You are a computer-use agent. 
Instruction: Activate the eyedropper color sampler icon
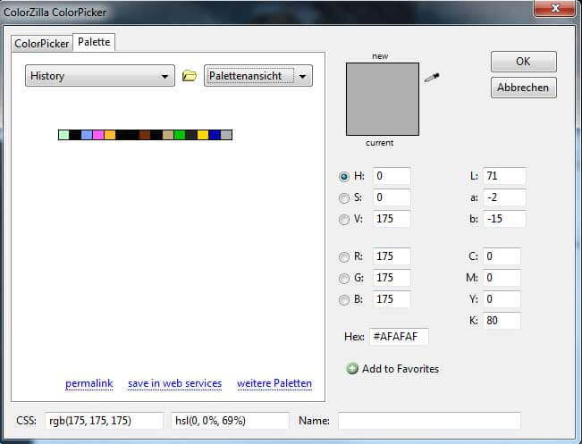(432, 78)
